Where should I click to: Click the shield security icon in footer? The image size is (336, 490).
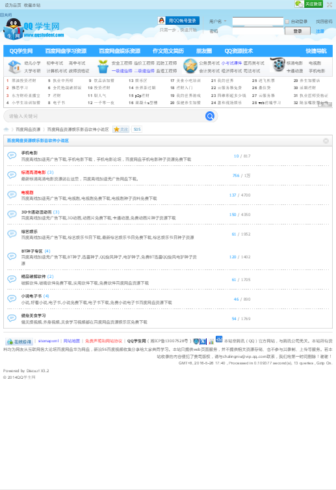click(196, 341)
